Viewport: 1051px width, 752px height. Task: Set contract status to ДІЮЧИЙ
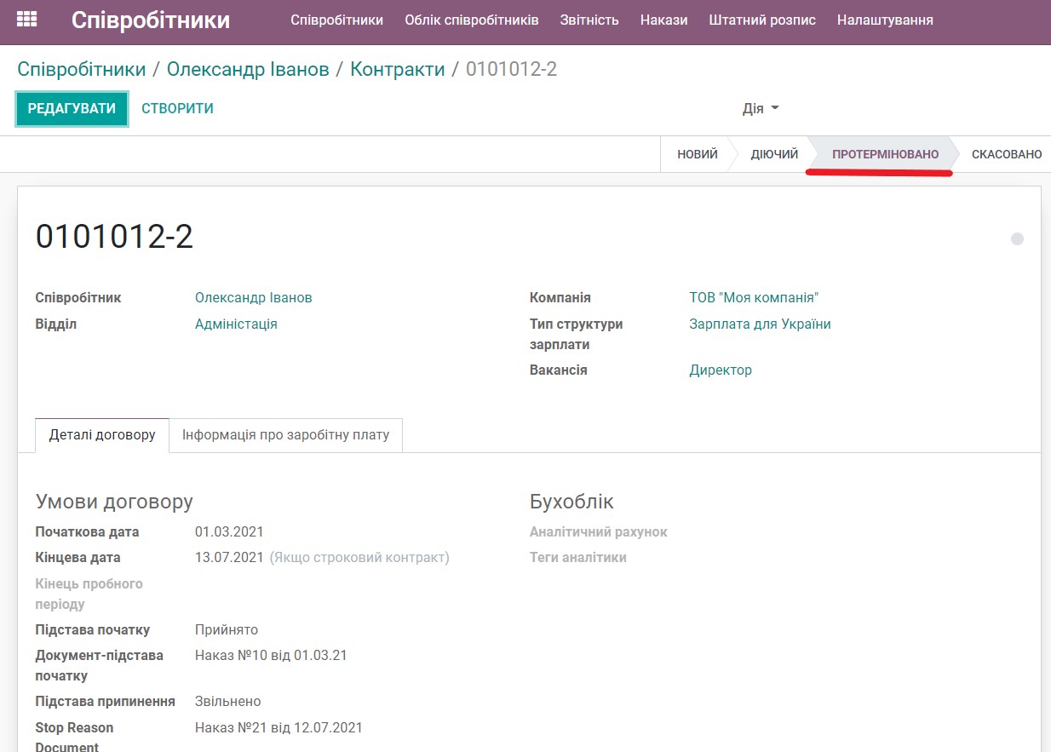coord(776,154)
